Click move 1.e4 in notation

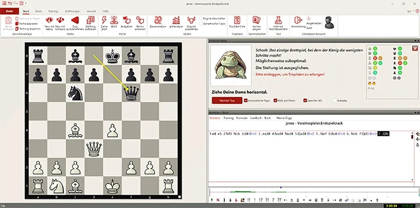click(x=213, y=134)
